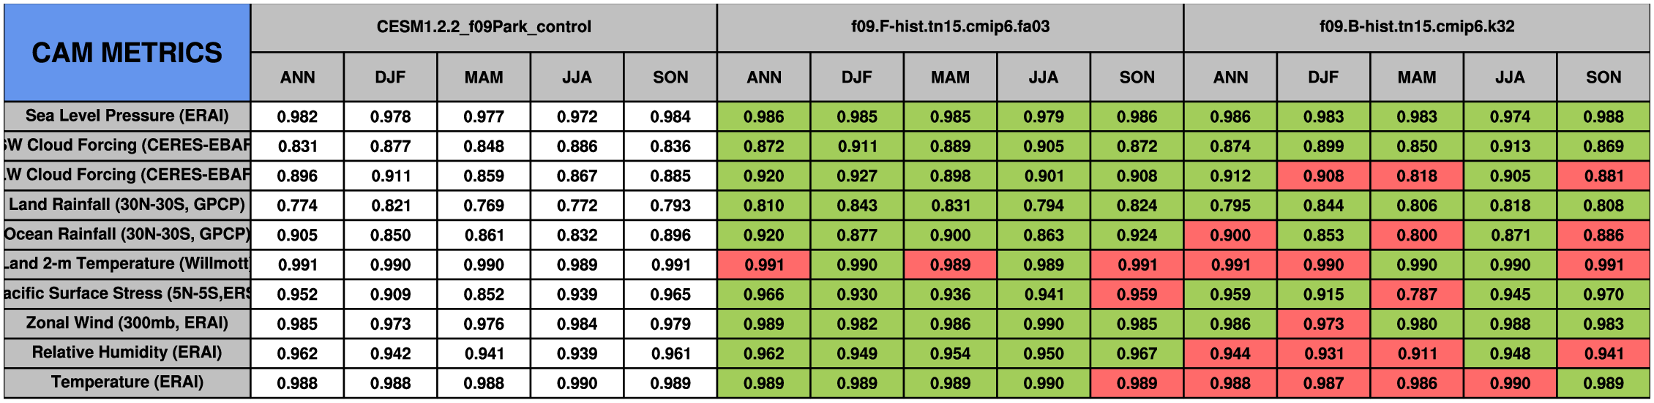Select the white 0.852 Pacific Surface Stress cell
1654x403 pixels.
pyautogui.click(x=483, y=294)
